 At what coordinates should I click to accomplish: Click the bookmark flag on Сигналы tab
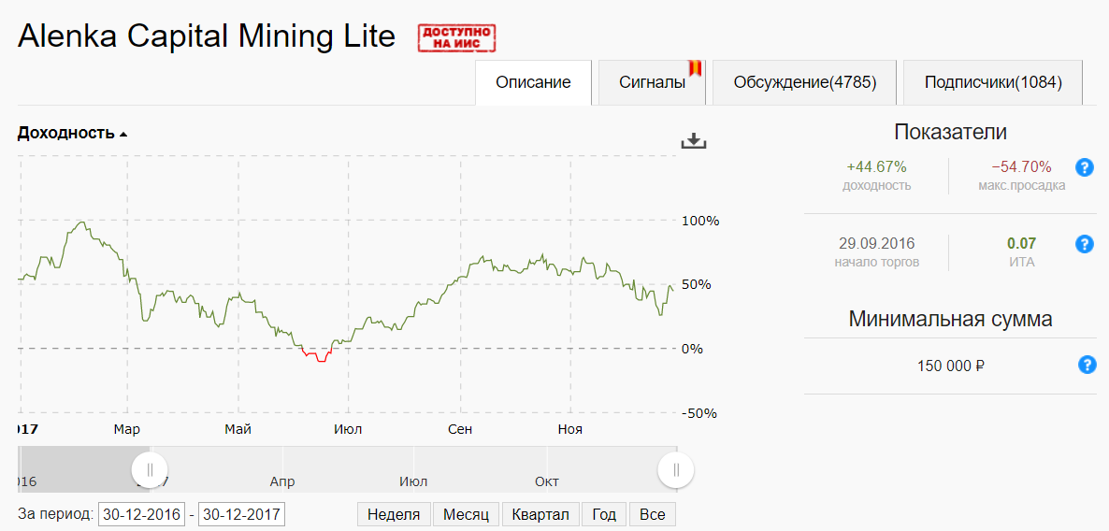(695, 68)
